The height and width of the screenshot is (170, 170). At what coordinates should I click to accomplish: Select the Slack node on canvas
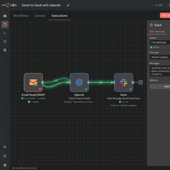click(124, 82)
